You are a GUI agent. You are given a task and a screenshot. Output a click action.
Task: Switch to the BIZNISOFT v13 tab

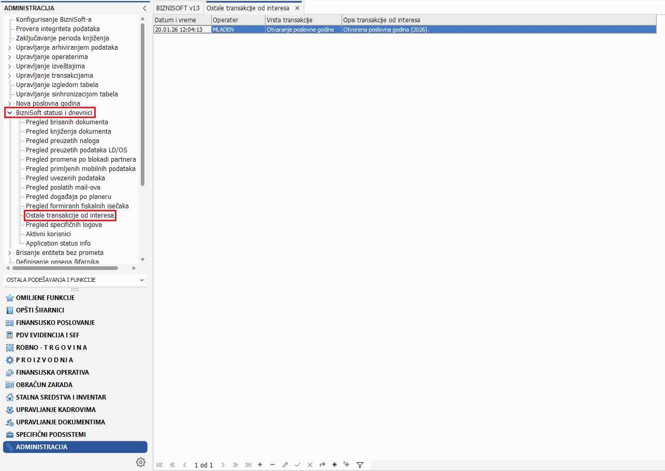click(178, 8)
